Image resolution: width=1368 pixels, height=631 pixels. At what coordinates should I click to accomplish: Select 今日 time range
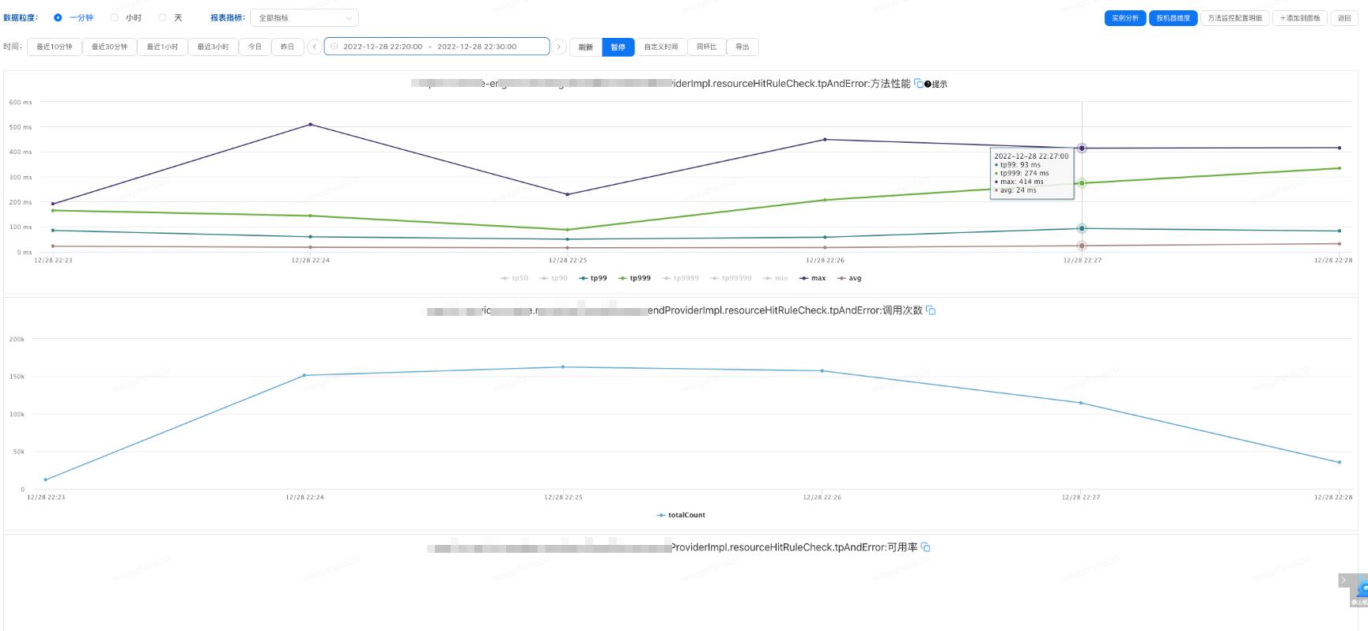pyautogui.click(x=255, y=47)
